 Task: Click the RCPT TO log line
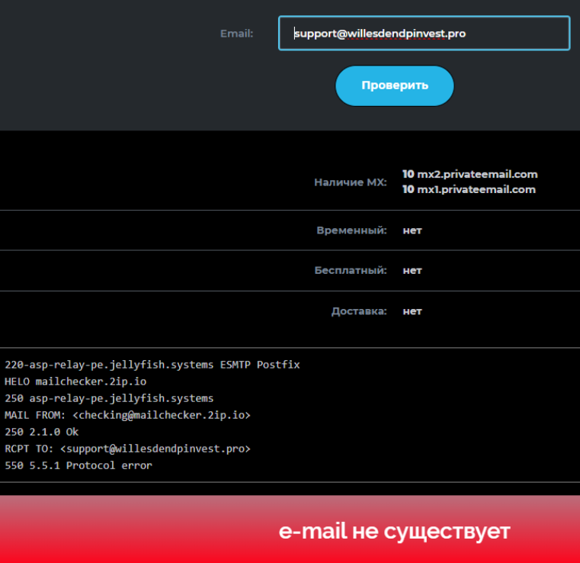pos(127,449)
